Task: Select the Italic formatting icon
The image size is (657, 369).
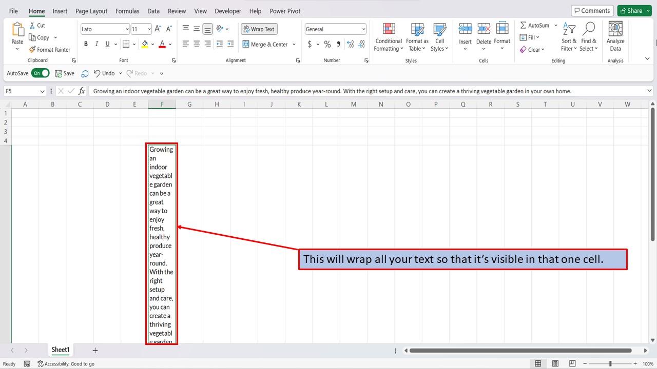Action: (x=96, y=44)
